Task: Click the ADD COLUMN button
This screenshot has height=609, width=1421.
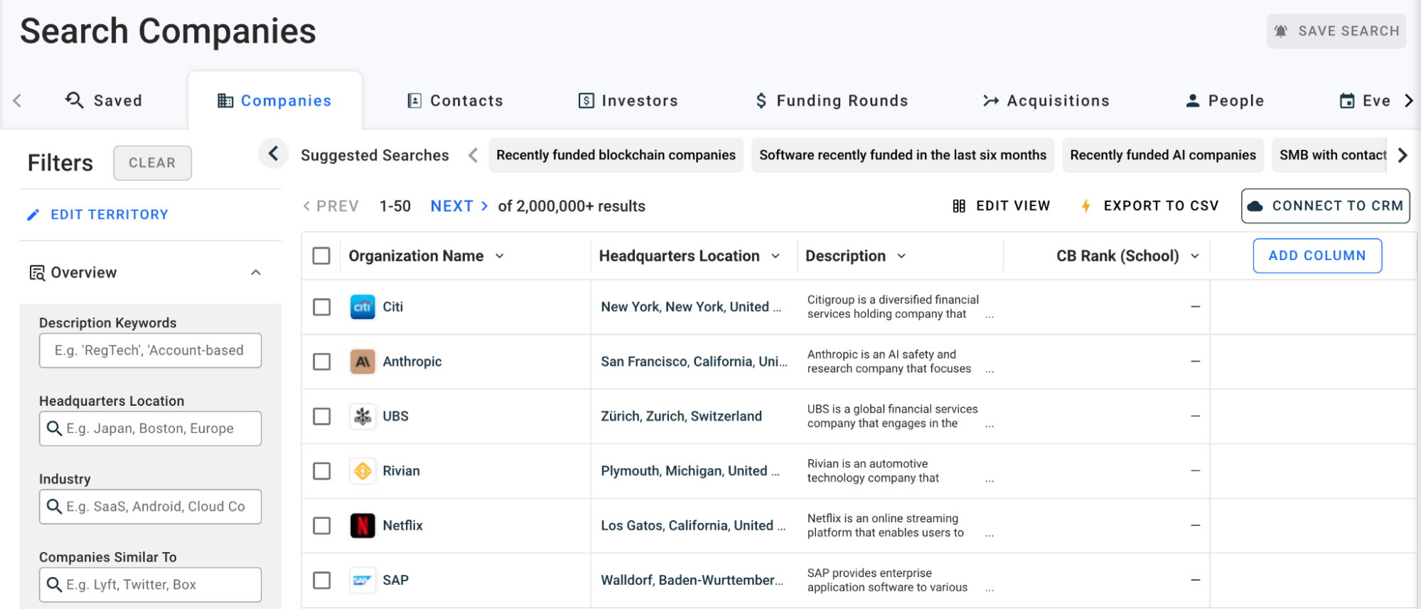Action: point(1317,256)
